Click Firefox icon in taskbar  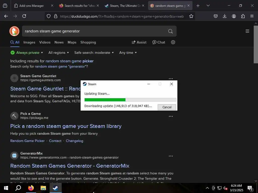coord(31,188)
